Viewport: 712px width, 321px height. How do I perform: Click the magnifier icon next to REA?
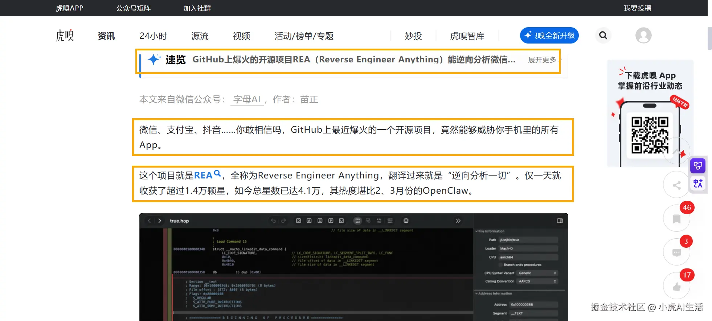coord(217,173)
